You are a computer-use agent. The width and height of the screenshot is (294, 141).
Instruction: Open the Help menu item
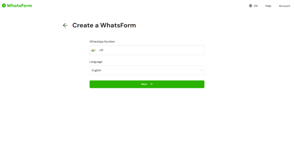(x=268, y=6)
